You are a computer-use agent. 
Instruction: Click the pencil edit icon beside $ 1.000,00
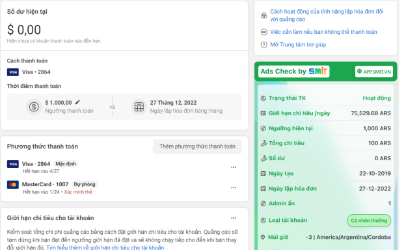(x=77, y=102)
